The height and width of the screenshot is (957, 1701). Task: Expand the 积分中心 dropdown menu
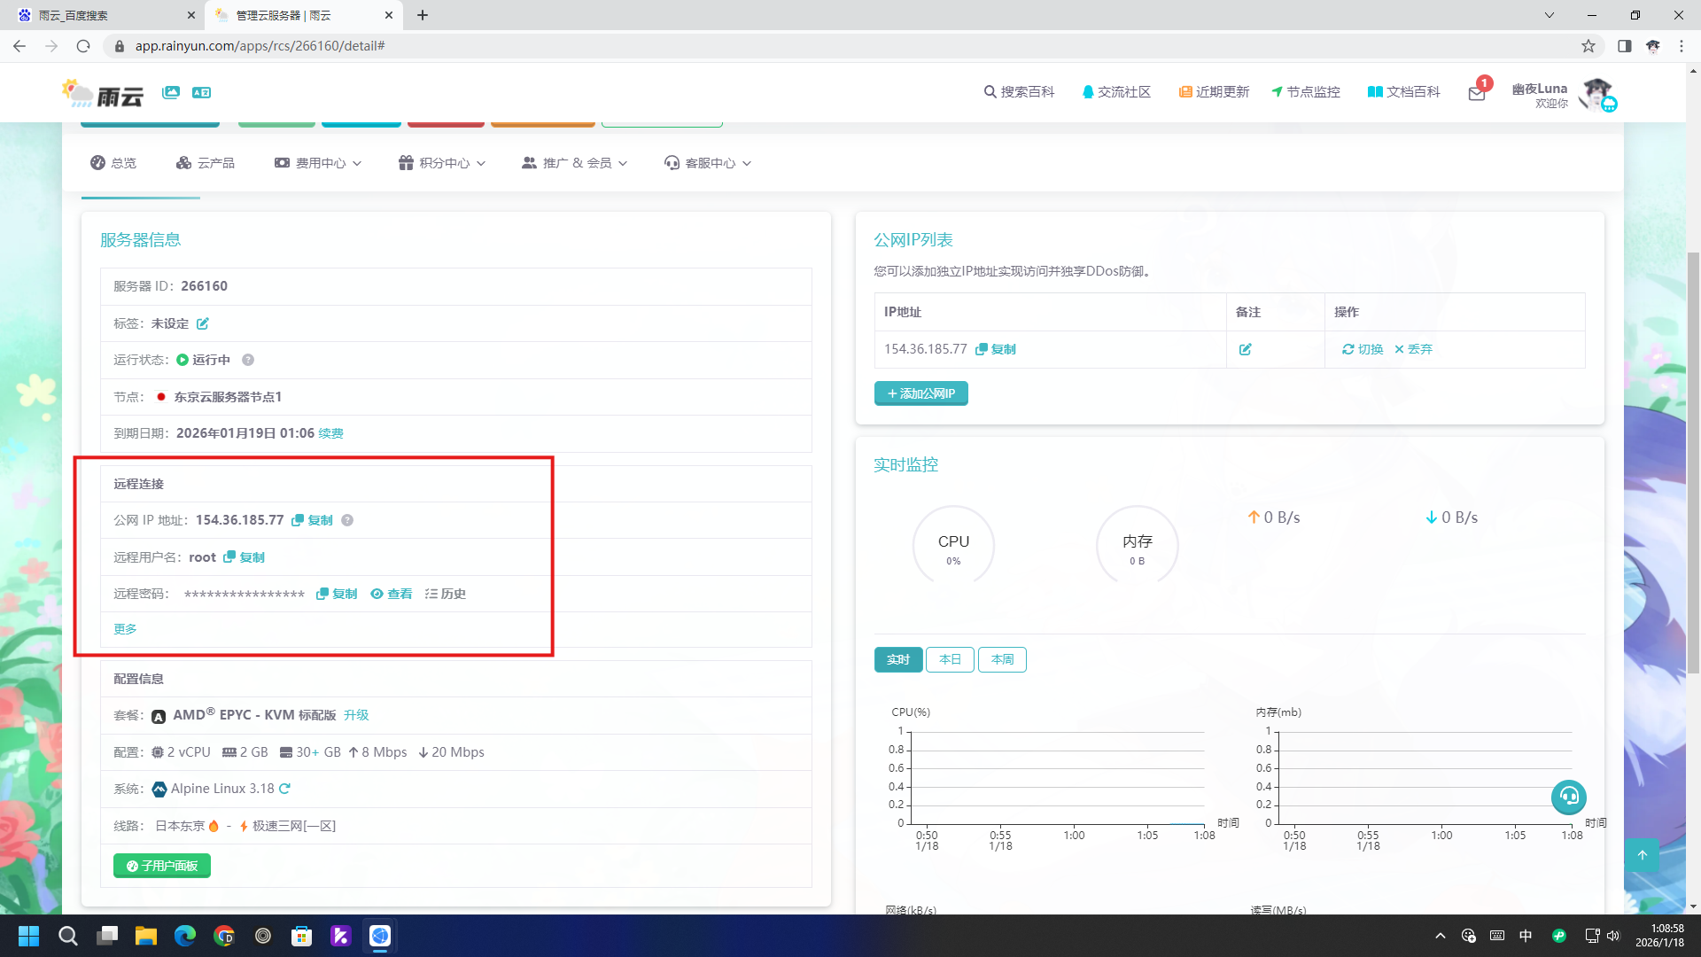pyautogui.click(x=442, y=163)
